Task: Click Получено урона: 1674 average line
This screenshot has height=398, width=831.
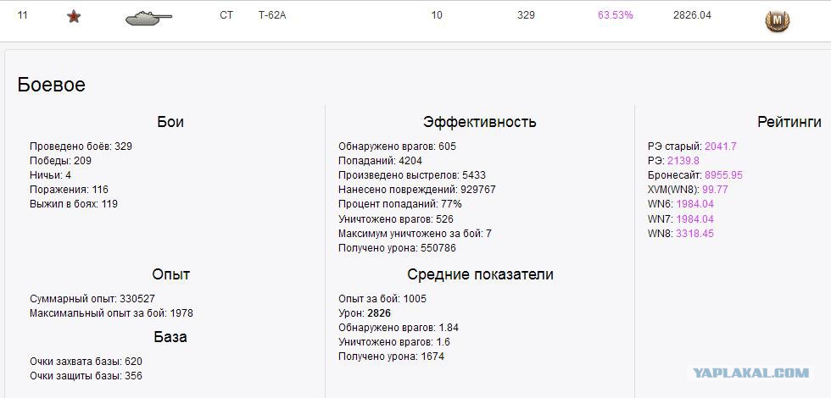Action: tap(391, 357)
